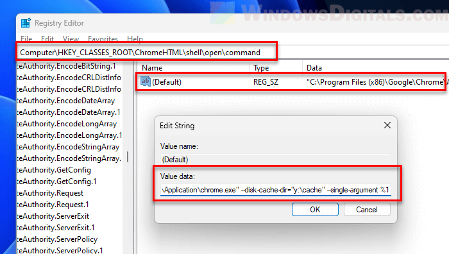Select the GetConfig key
Screen dimensions: 449x254
click(x=54, y=170)
